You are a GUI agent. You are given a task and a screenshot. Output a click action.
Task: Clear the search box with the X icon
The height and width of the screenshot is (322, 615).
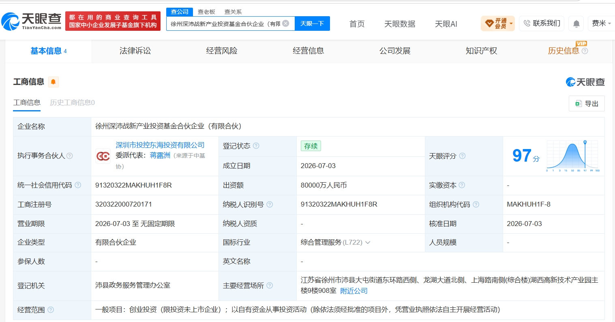(286, 23)
